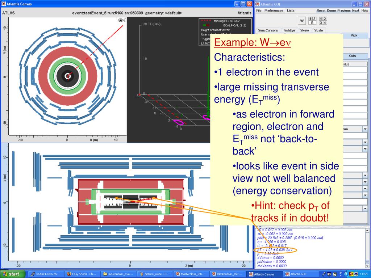Click the phiVertex = 0.0000 line

coord(272,262)
